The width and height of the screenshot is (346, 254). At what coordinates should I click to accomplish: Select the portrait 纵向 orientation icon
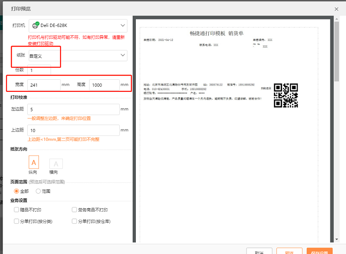click(34, 162)
